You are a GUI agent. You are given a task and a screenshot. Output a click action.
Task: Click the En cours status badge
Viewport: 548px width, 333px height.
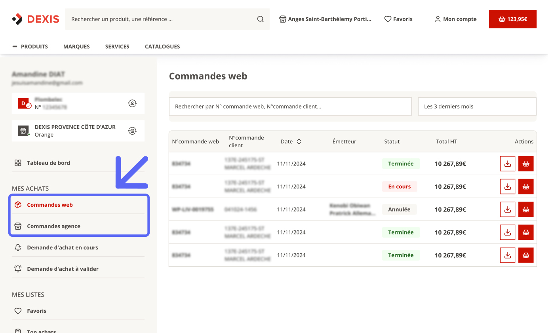pyautogui.click(x=400, y=186)
